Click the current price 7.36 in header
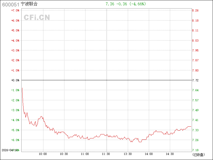Screen dimensions: 213x160 tap(110, 4)
